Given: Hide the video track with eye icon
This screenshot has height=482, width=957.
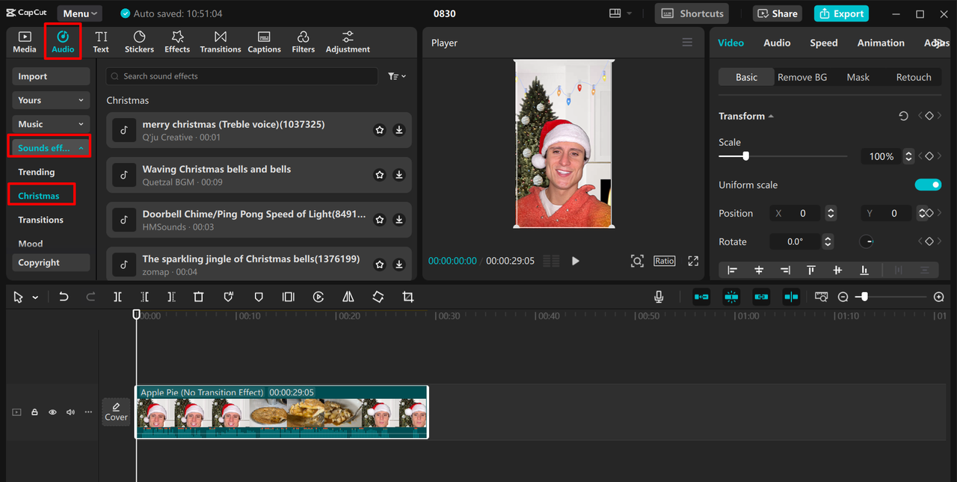Looking at the screenshot, I should coord(52,412).
